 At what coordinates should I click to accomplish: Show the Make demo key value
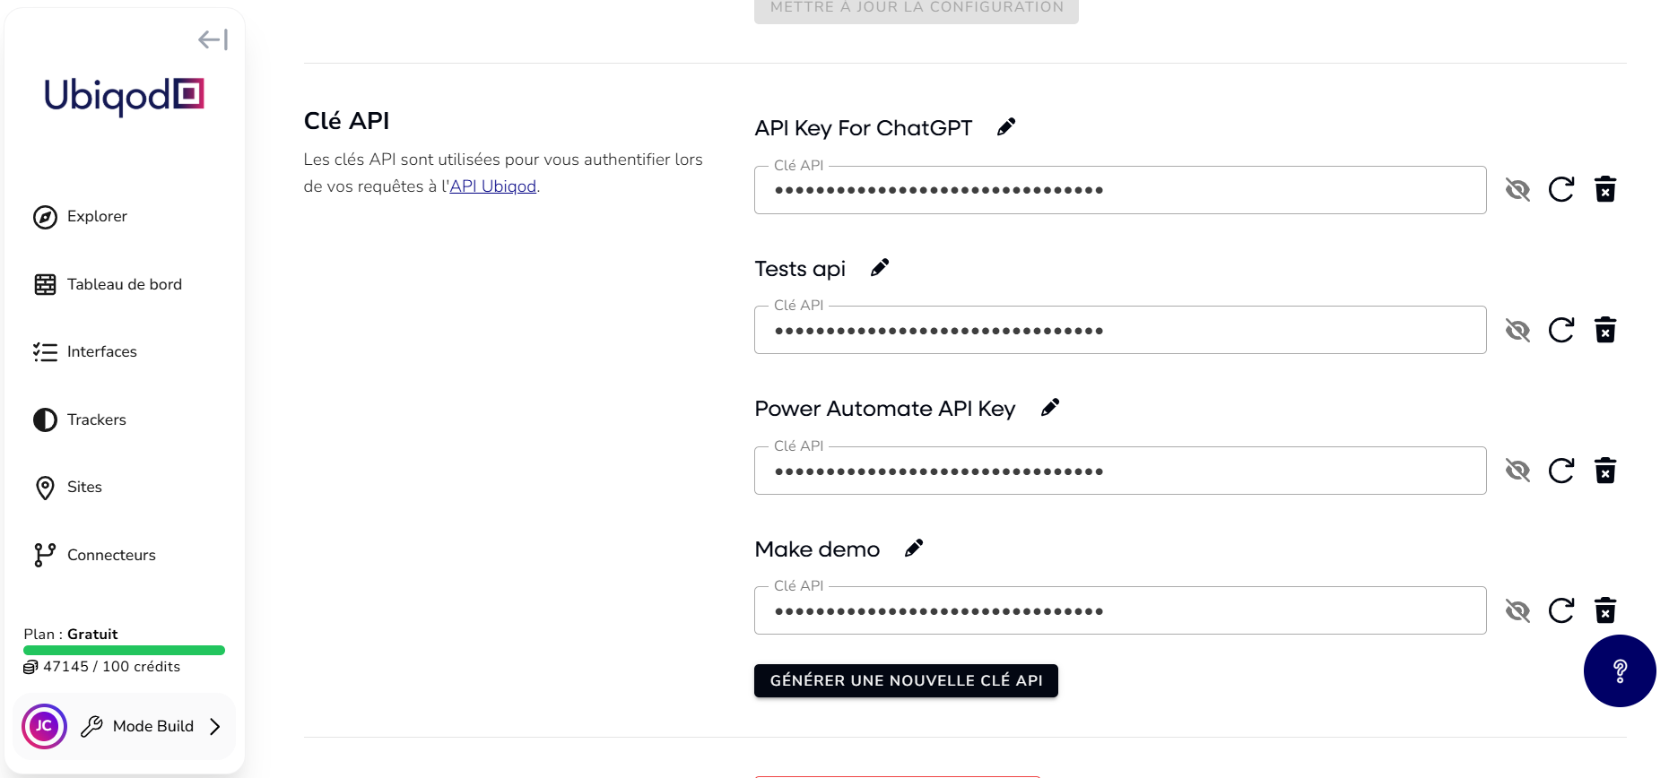pyautogui.click(x=1517, y=610)
